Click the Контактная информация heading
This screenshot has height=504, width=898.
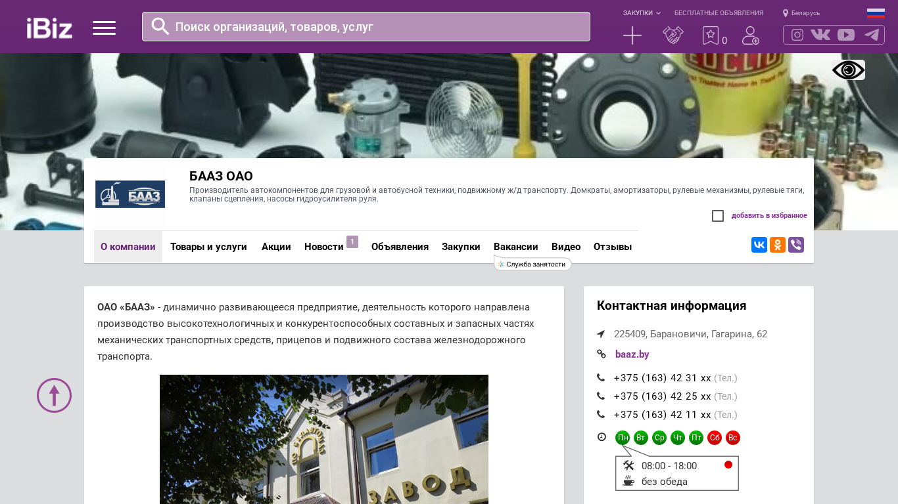(671, 306)
